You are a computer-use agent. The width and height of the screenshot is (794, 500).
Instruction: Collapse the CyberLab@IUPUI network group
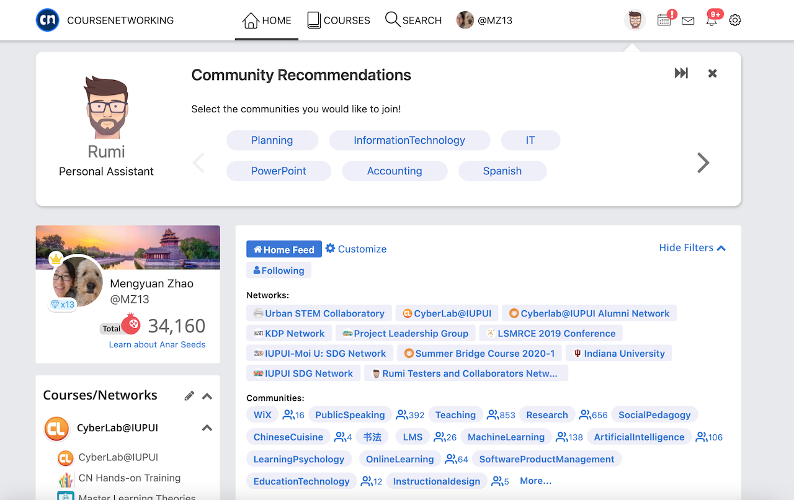[207, 428]
